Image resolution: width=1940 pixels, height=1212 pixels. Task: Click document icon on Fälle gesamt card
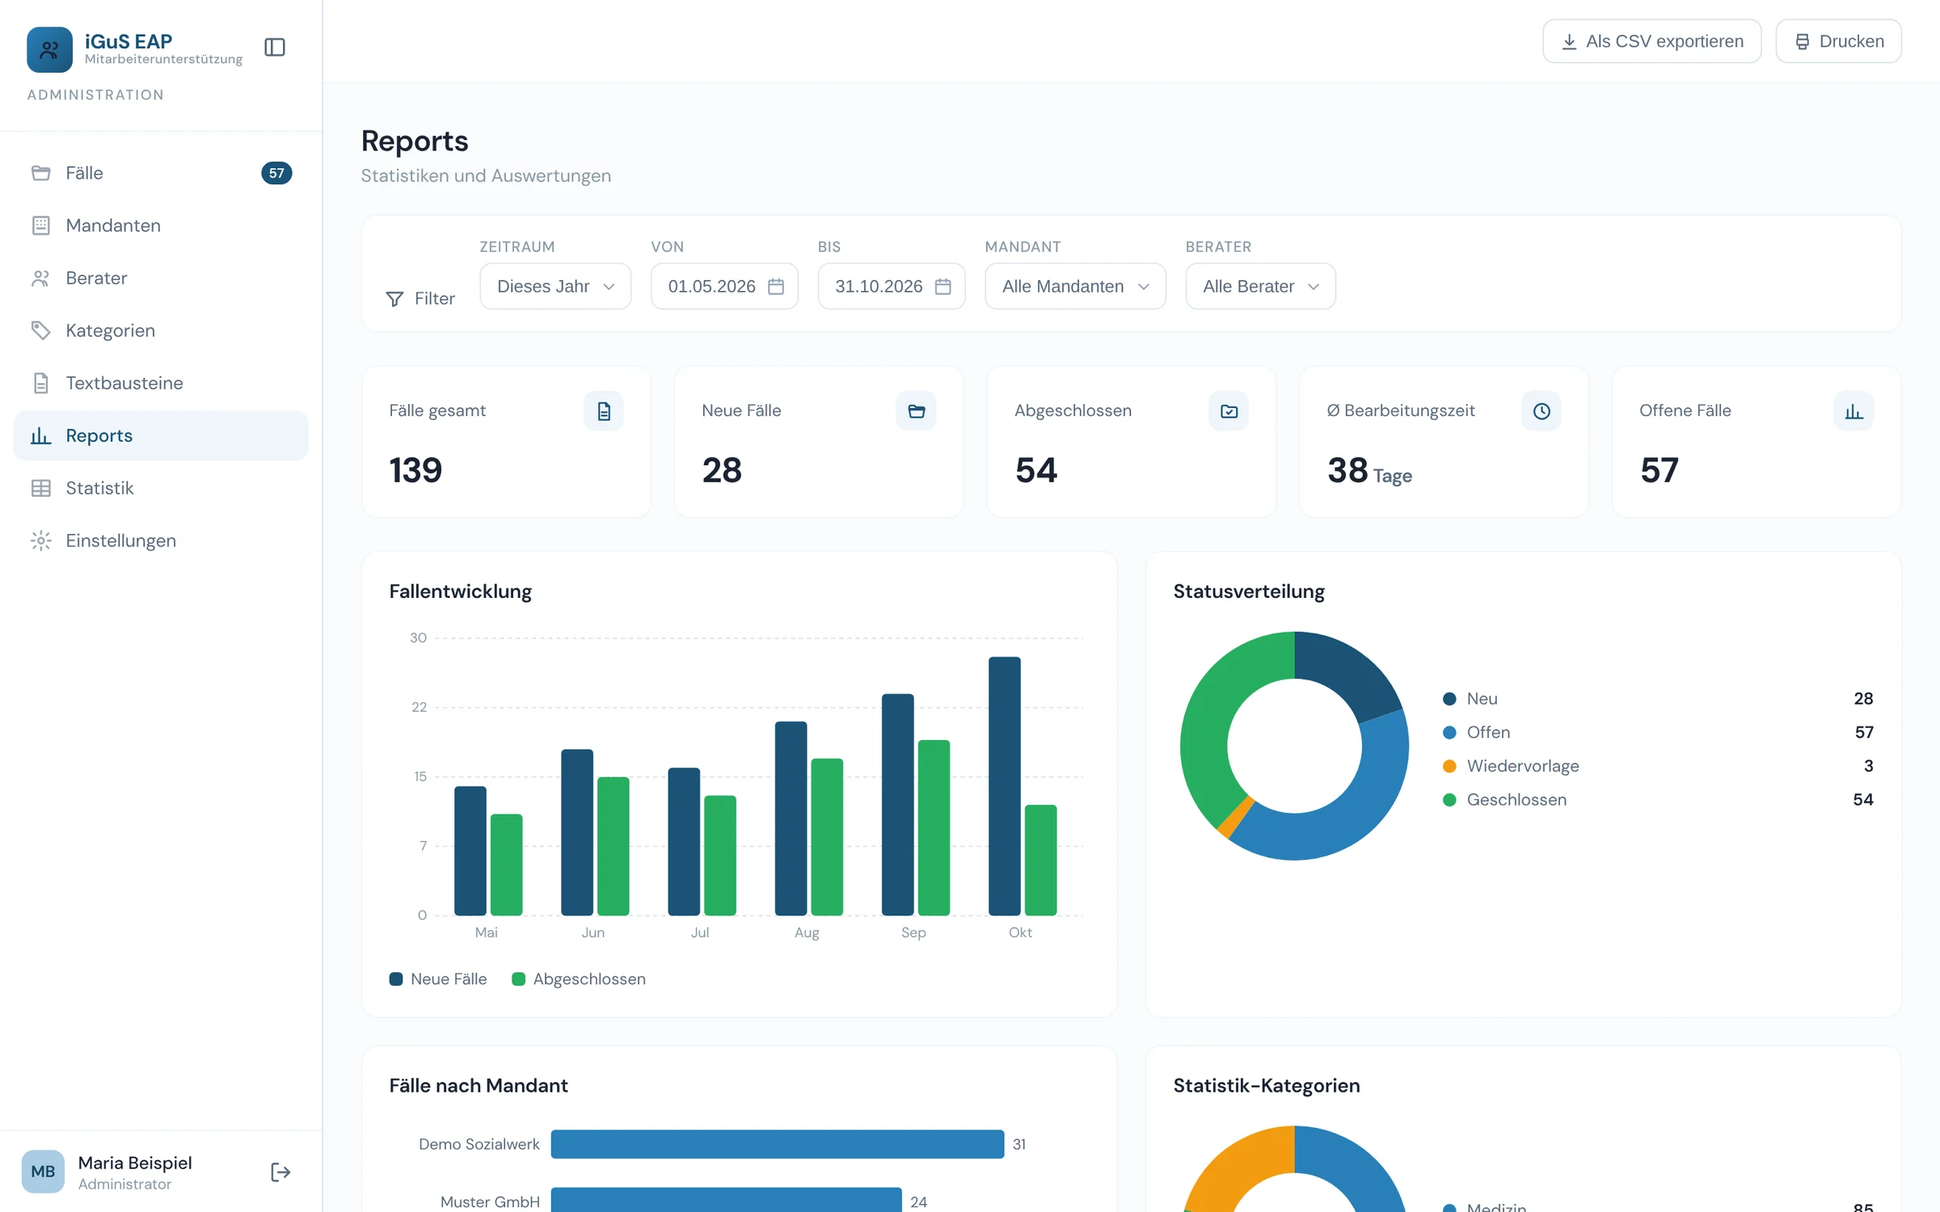point(604,411)
